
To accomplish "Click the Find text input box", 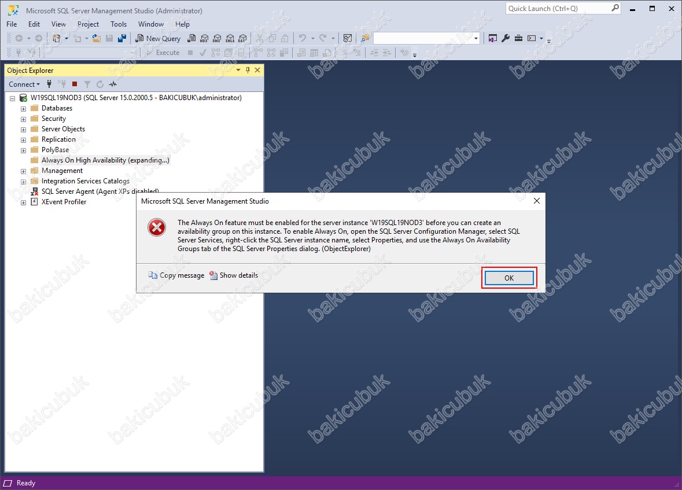I will click(x=422, y=38).
